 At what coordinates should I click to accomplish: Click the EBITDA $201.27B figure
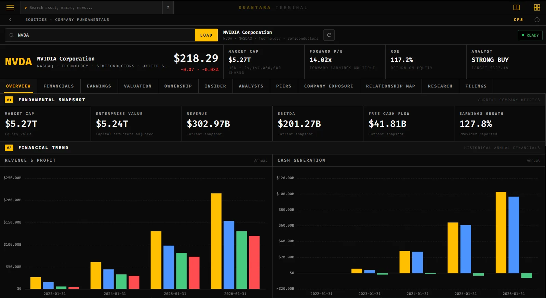299,124
